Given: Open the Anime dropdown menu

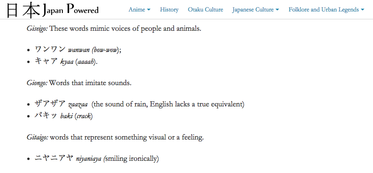Looking at the screenshot, I should [x=139, y=9].
